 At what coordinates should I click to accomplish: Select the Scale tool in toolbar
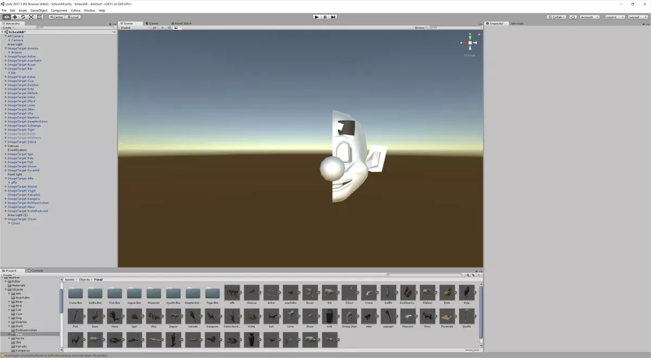pyautogui.click(x=31, y=17)
